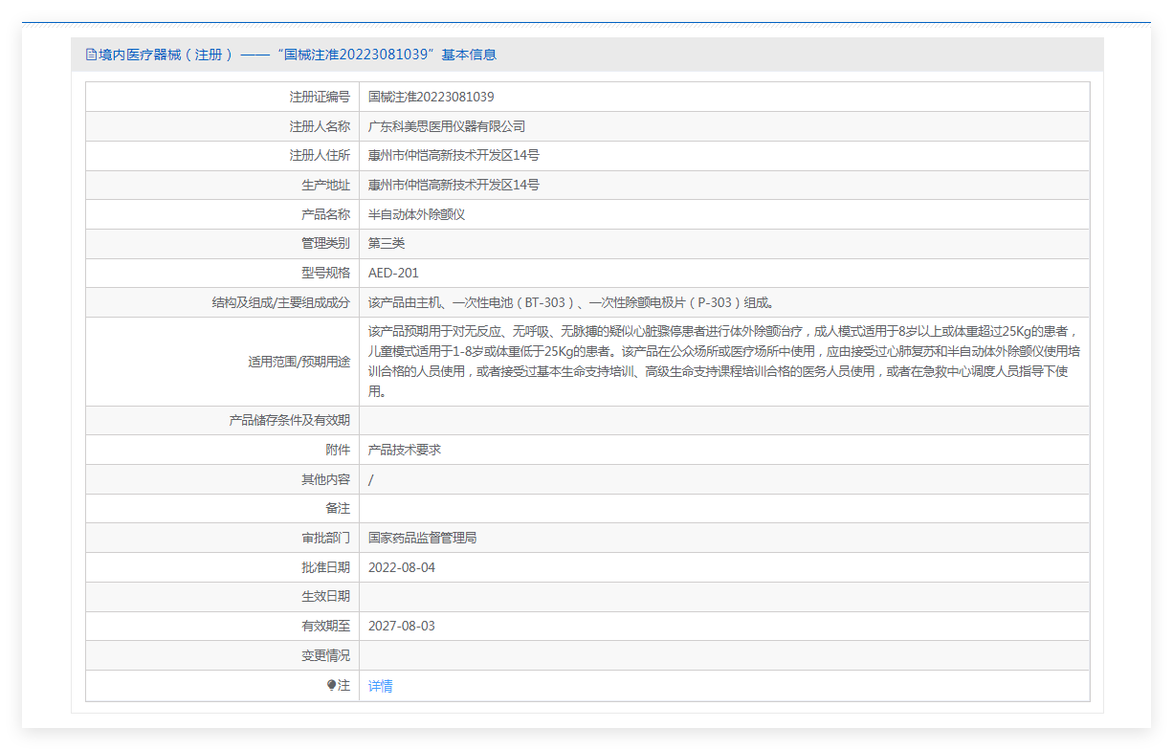Click the 管理类别 label

(325, 243)
